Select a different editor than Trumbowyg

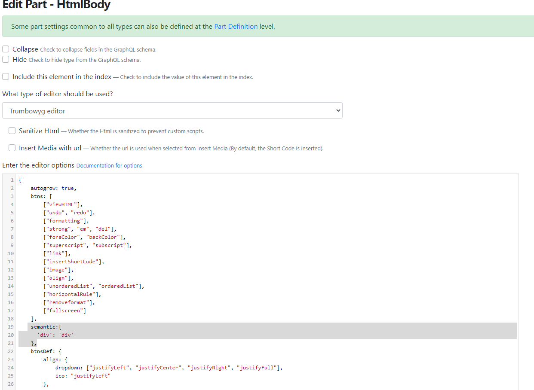click(x=172, y=110)
